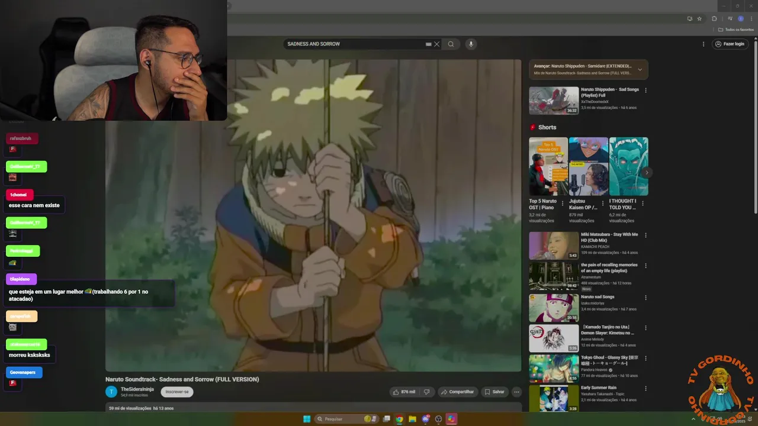The height and width of the screenshot is (426, 758).
Task: Save the video with Salvar button
Action: pos(494,392)
